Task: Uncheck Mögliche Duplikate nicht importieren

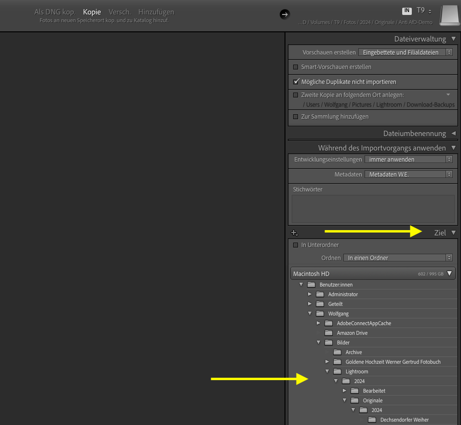Action: [x=296, y=82]
